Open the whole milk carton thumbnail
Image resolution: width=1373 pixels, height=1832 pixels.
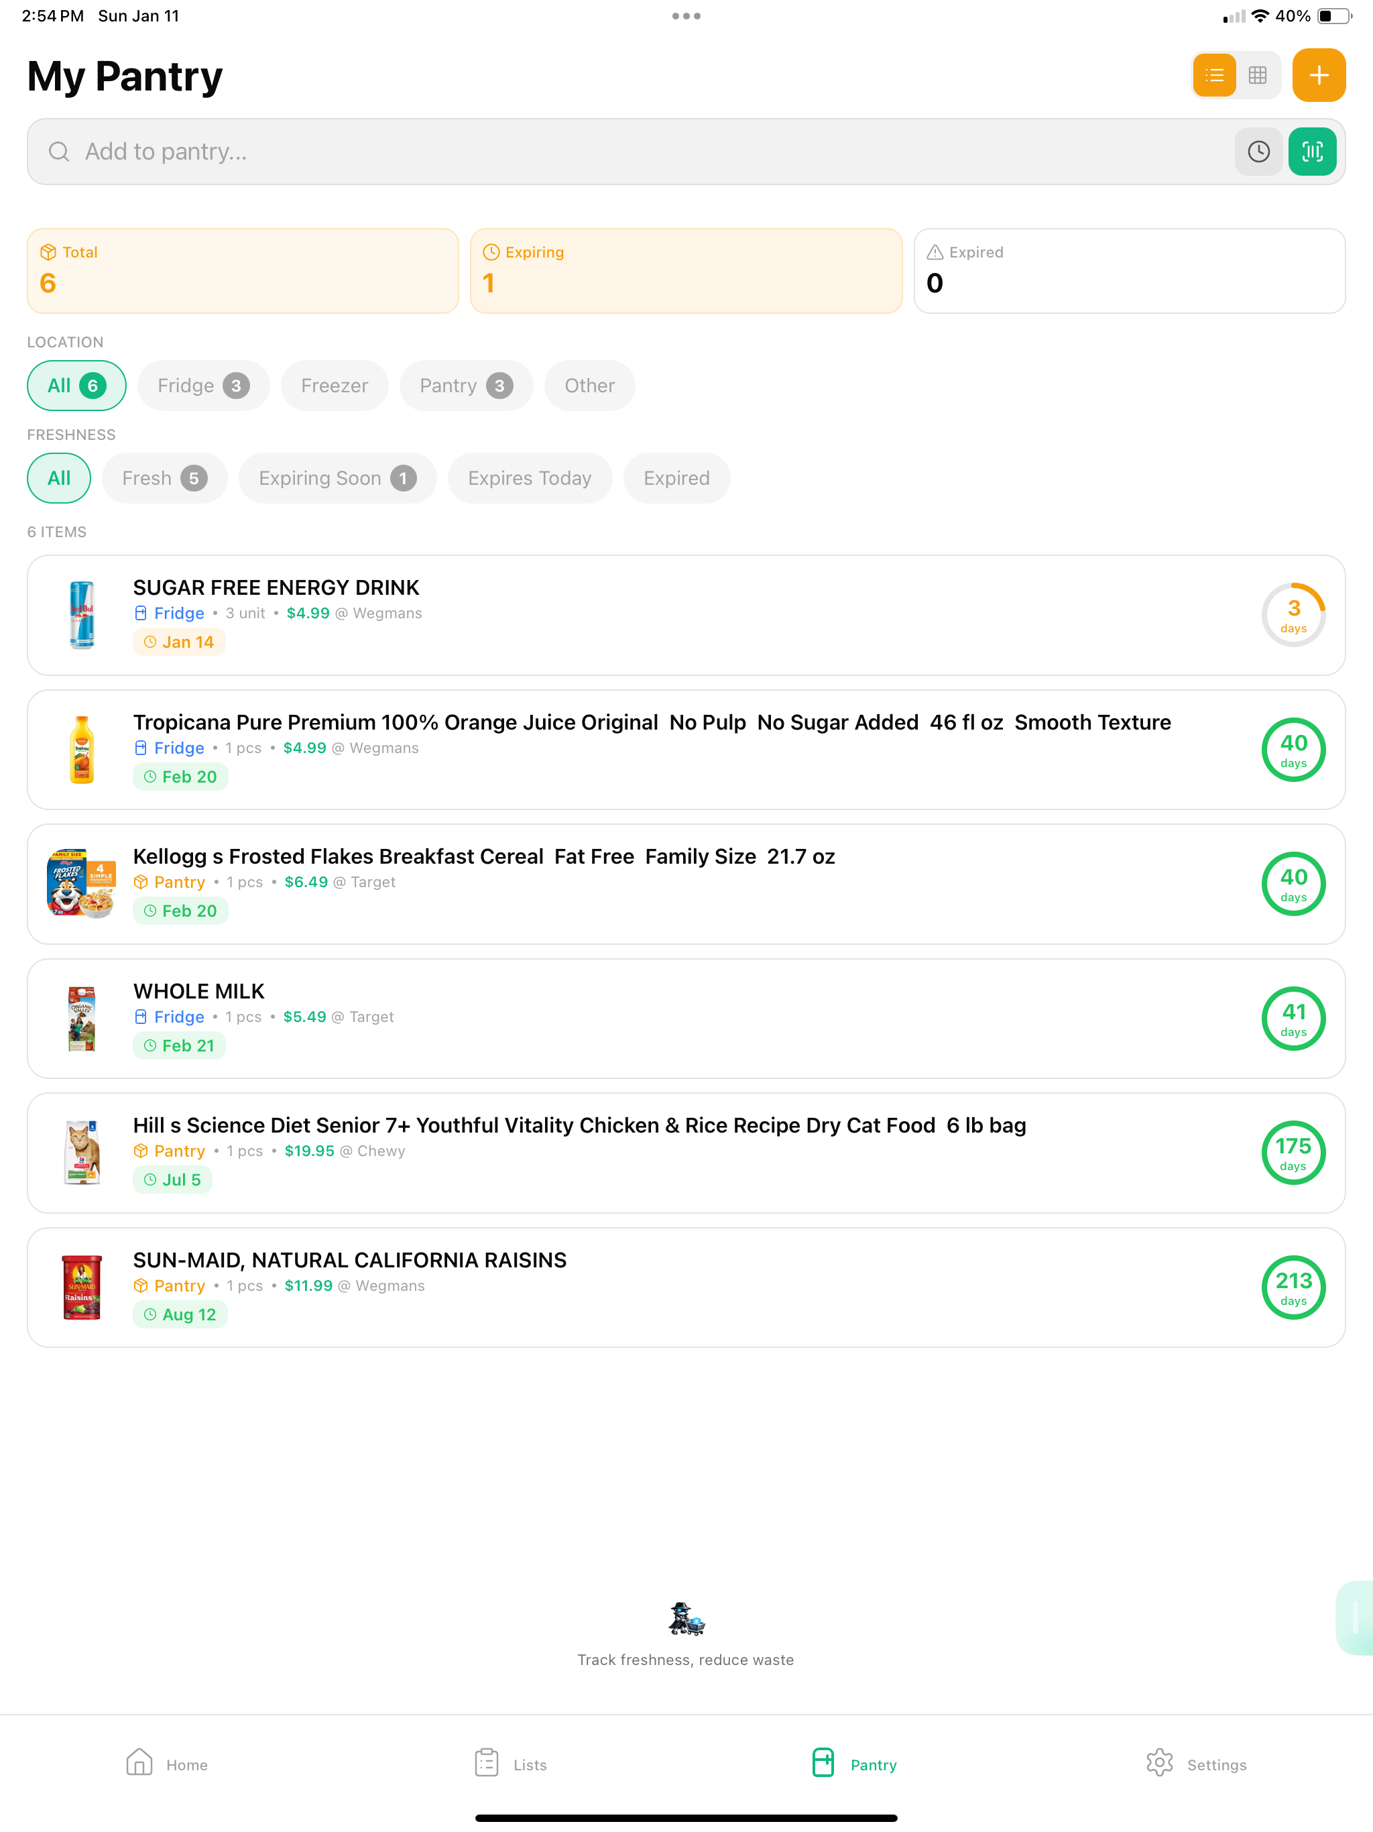pos(81,1019)
